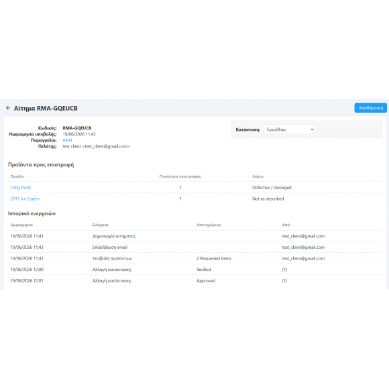Open the 2011 Ice Queen product link
Image resolution: width=389 pixels, height=389 pixels.
25,199
